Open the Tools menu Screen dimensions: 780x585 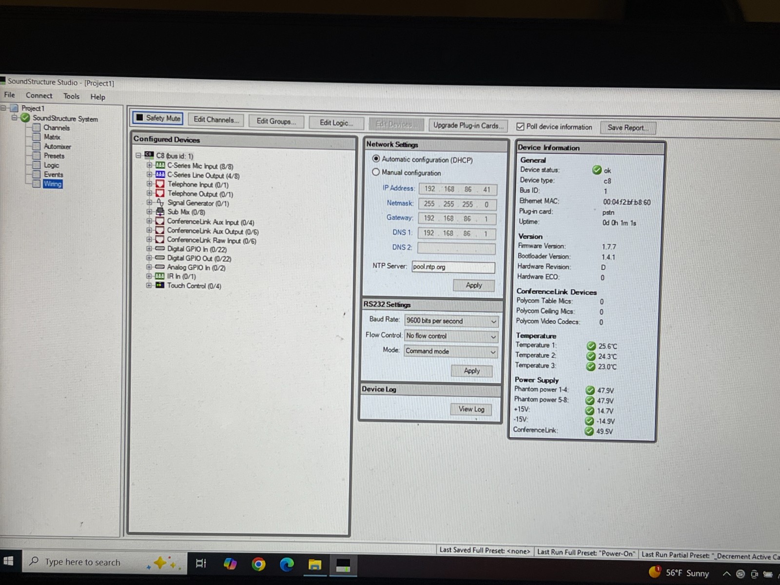[71, 96]
